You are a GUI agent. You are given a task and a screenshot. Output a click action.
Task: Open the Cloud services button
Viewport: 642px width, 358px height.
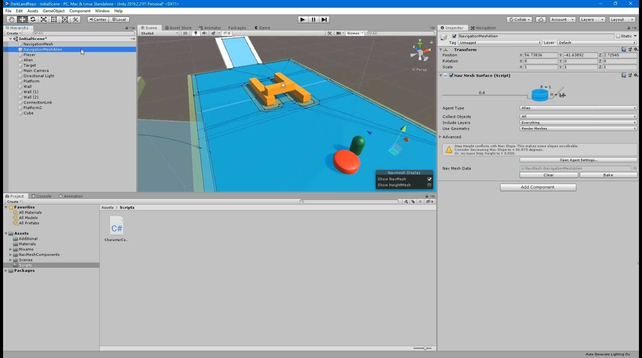pyautogui.click(x=541, y=19)
